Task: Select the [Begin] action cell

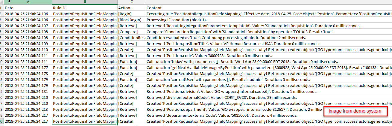Action: point(132,14)
